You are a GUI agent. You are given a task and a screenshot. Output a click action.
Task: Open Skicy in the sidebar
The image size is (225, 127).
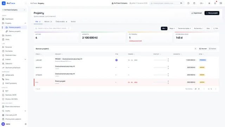[7, 79]
